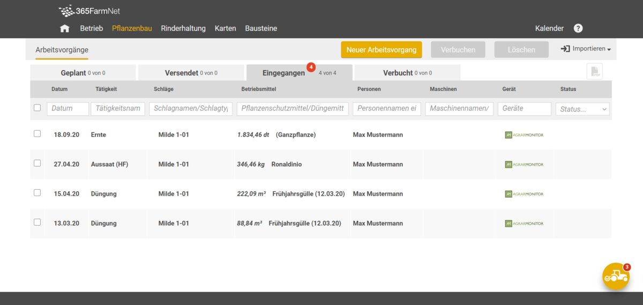Click AgrarMonitor logo in the Ernte row

(x=524, y=135)
